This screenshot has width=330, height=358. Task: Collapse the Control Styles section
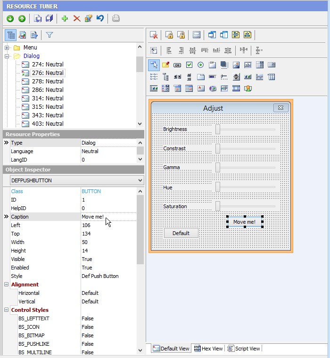point(6,310)
